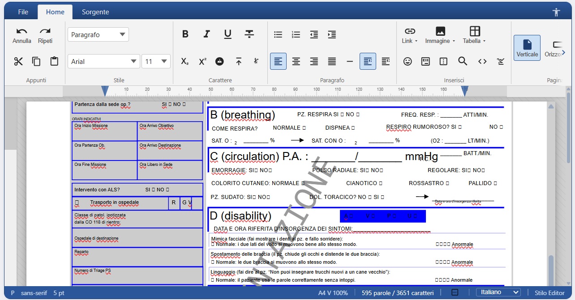Align text left

pos(278,61)
